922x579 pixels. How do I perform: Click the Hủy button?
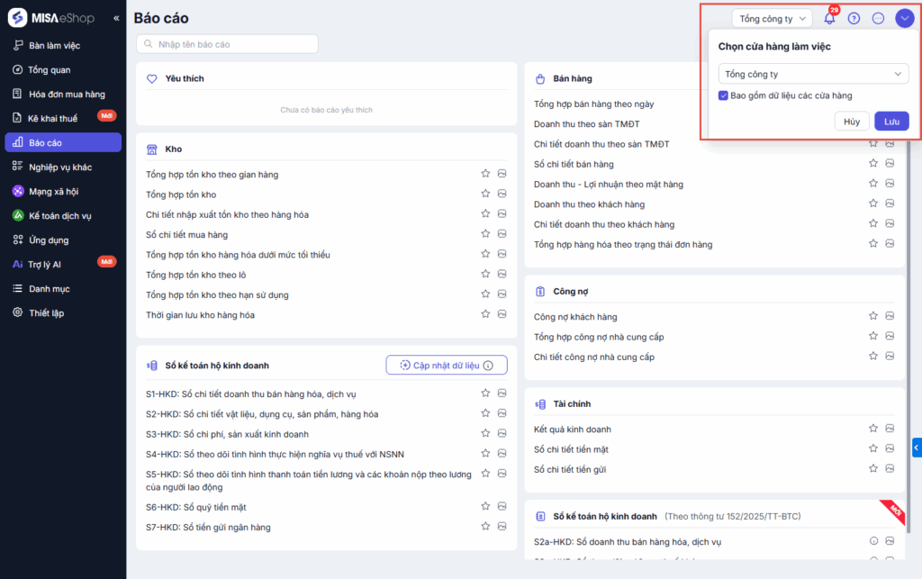pos(852,121)
